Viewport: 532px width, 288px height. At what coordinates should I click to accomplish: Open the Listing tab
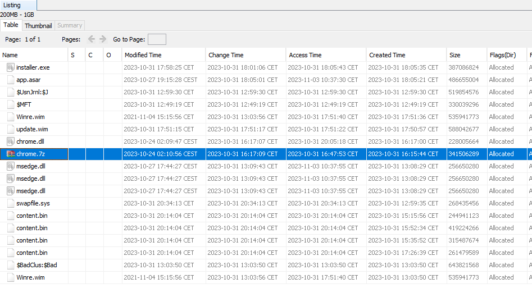point(12,5)
